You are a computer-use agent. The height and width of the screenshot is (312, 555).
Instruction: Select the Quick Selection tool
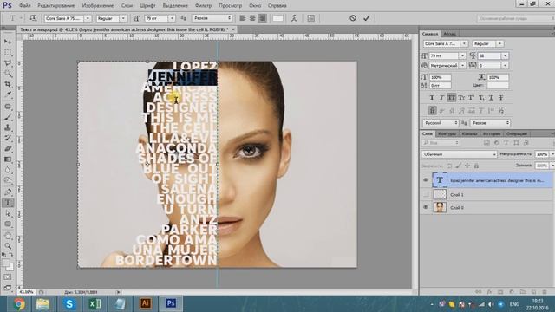(8, 74)
